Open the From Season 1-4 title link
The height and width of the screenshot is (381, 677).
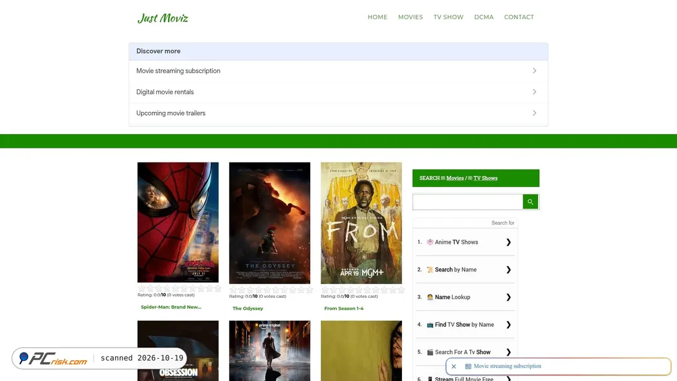(343, 308)
